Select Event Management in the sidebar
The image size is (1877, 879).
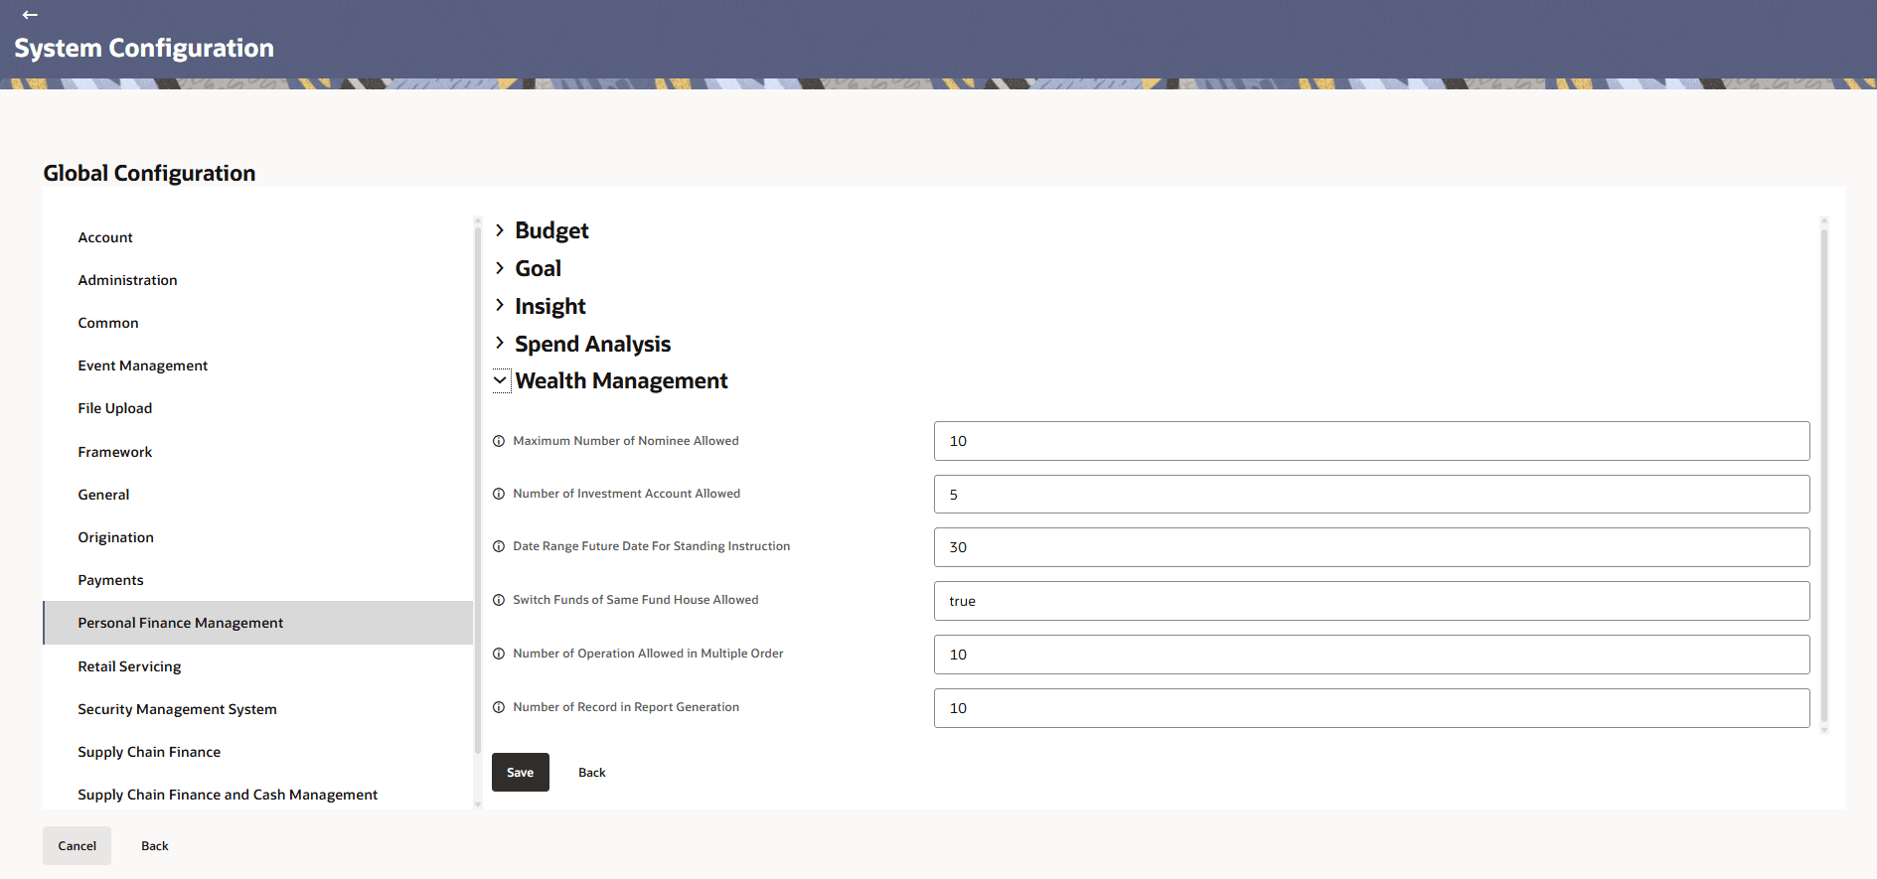pos(257,366)
